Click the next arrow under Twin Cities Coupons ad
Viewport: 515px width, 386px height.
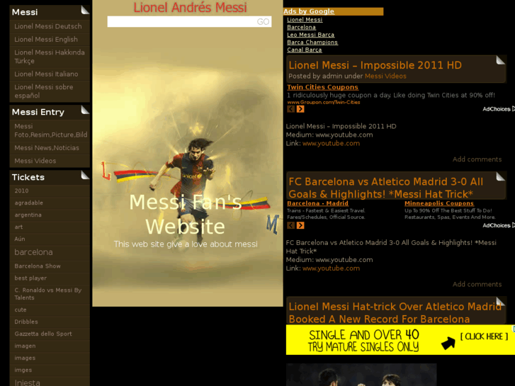300,109
